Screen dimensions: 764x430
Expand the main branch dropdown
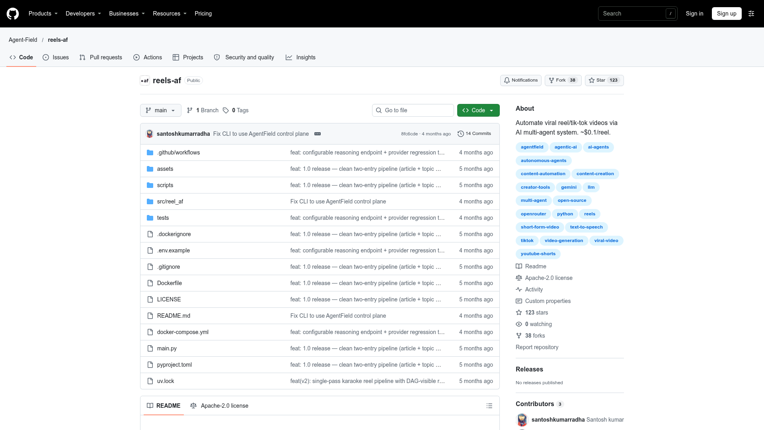(161, 110)
